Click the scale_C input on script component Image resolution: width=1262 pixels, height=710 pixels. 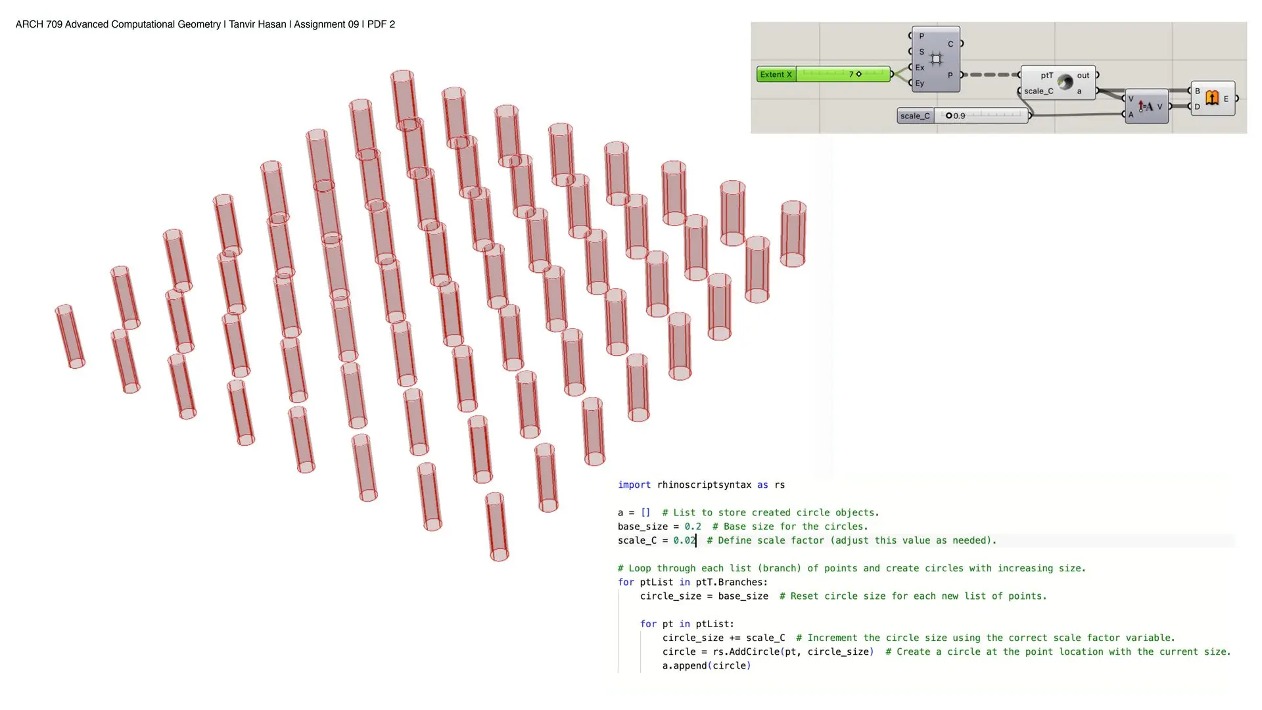(1039, 91)
